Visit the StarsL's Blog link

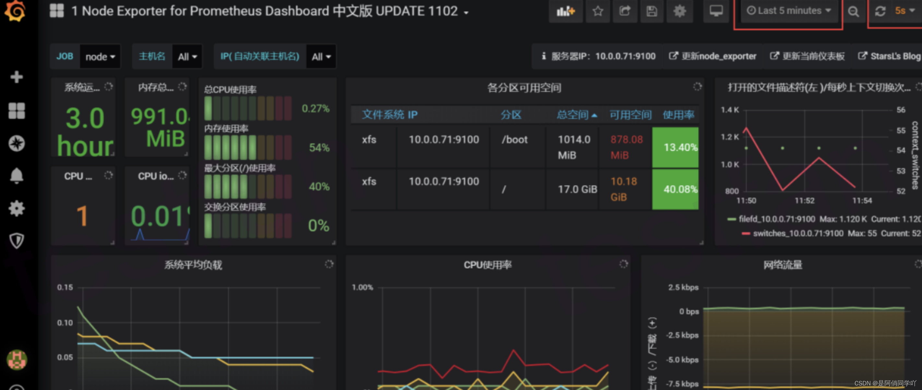click(x=889, y=56)
